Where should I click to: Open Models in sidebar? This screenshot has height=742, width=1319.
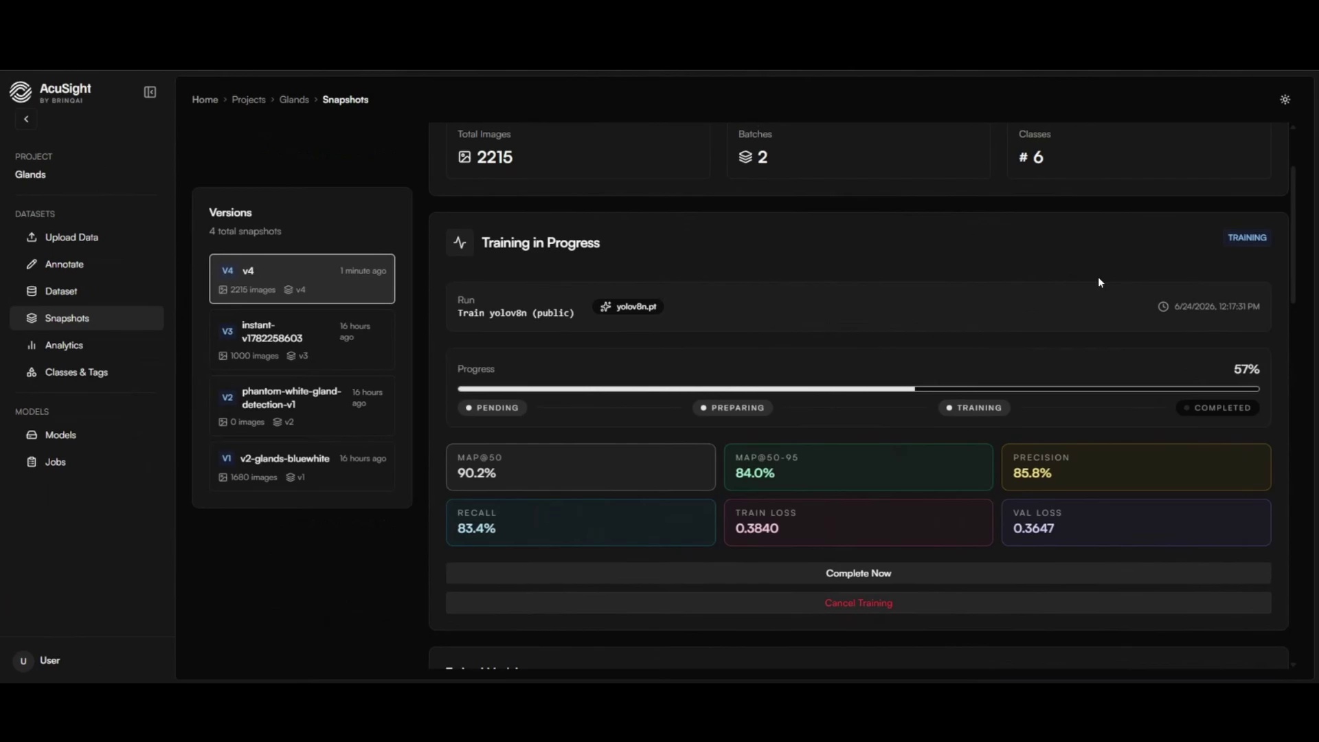(87, 435)
